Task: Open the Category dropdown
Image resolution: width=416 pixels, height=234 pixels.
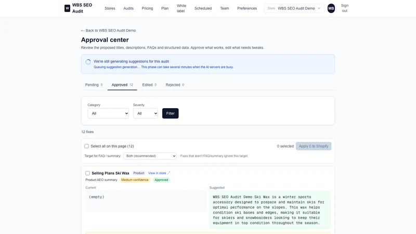Action: [108, 113]
